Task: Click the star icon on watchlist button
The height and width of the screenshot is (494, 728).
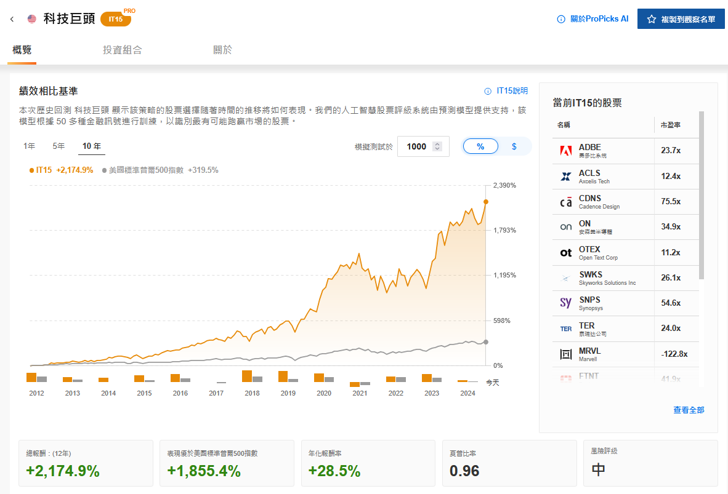Action: tap(652, 19)
